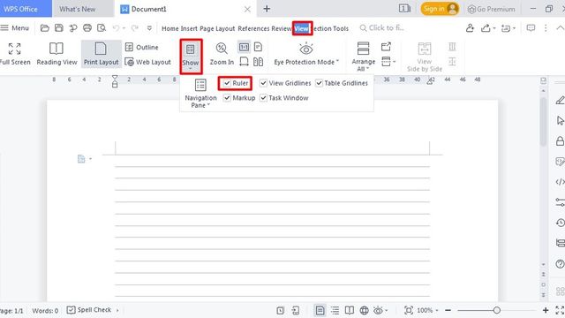Click the Spell Check status bar item
Image resolution: width=565 pixels, height=318 pixels.
pos(89,310)
